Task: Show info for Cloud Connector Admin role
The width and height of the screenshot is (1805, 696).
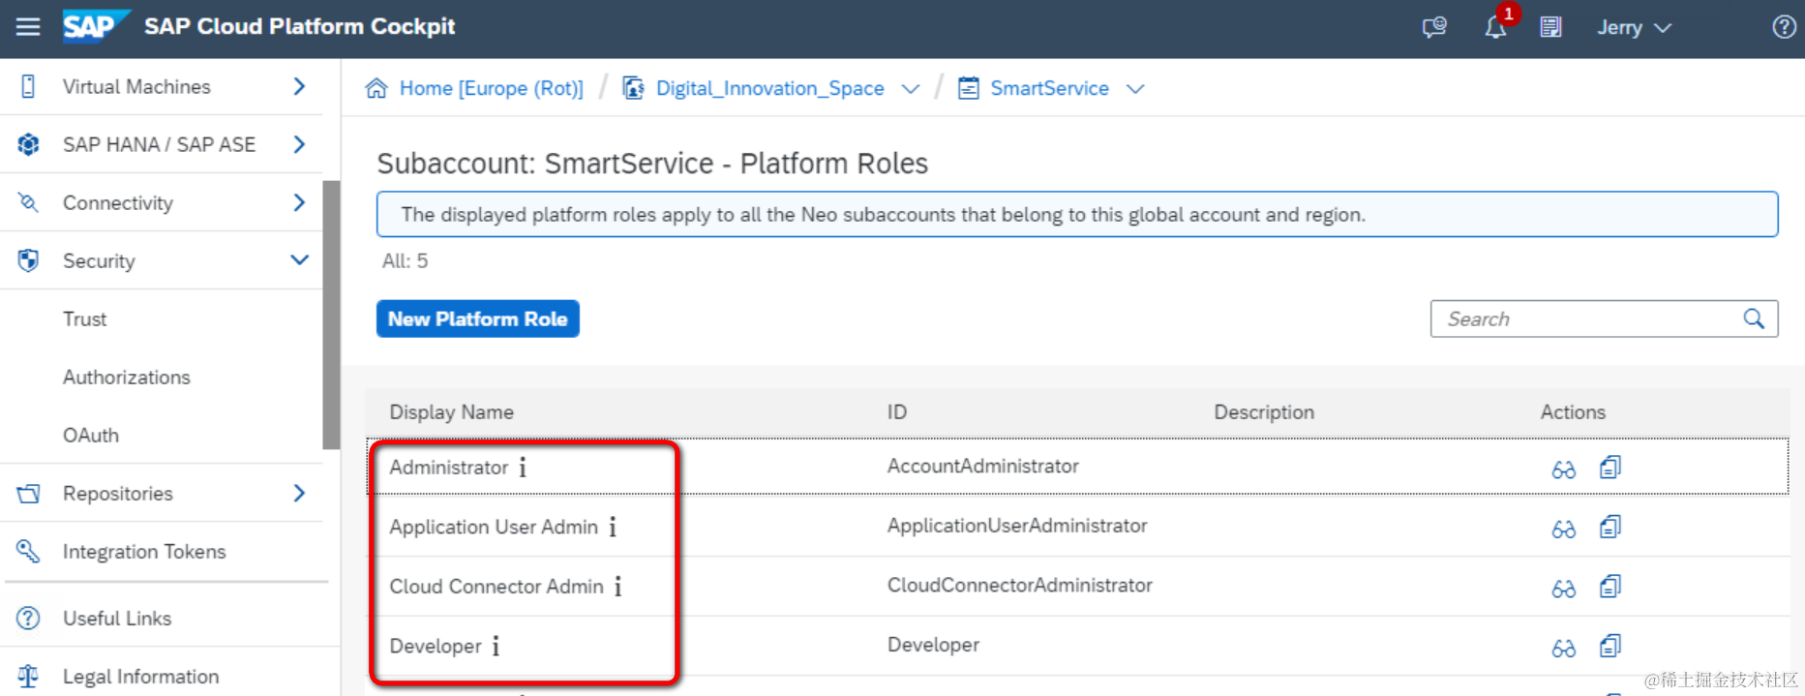Action: 617,587
